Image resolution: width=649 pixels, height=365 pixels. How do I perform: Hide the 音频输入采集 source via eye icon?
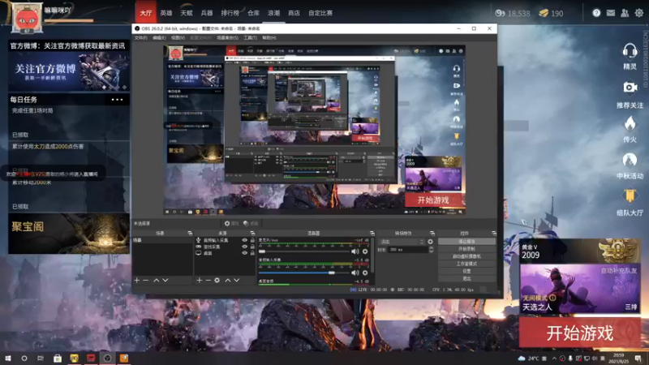[245, 240]
